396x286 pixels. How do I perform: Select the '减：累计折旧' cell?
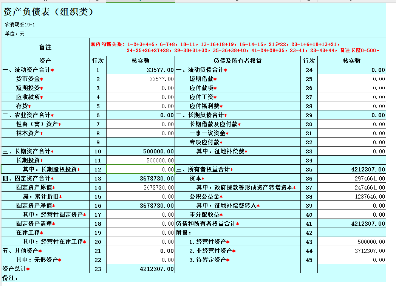pyautogui.click(x=45, y=197)
